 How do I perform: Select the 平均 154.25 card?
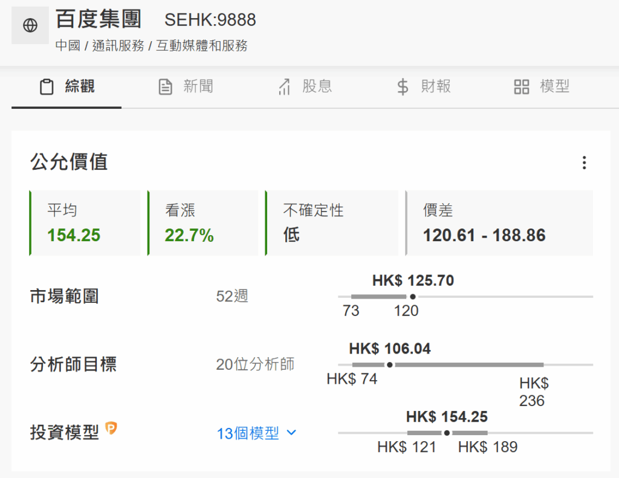coord(85,223)
